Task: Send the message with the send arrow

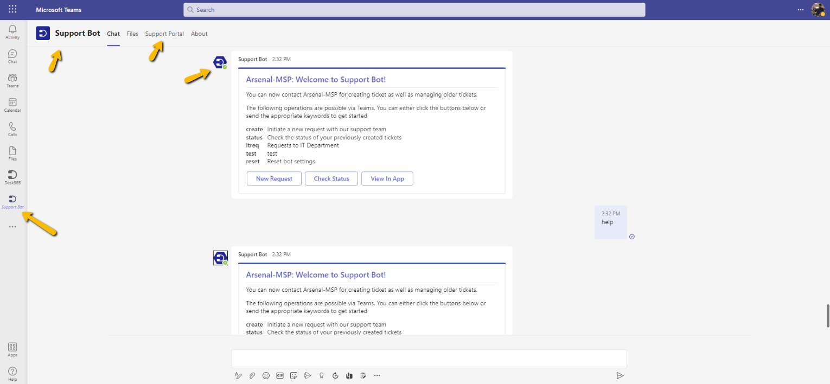Action: [620, 375]
